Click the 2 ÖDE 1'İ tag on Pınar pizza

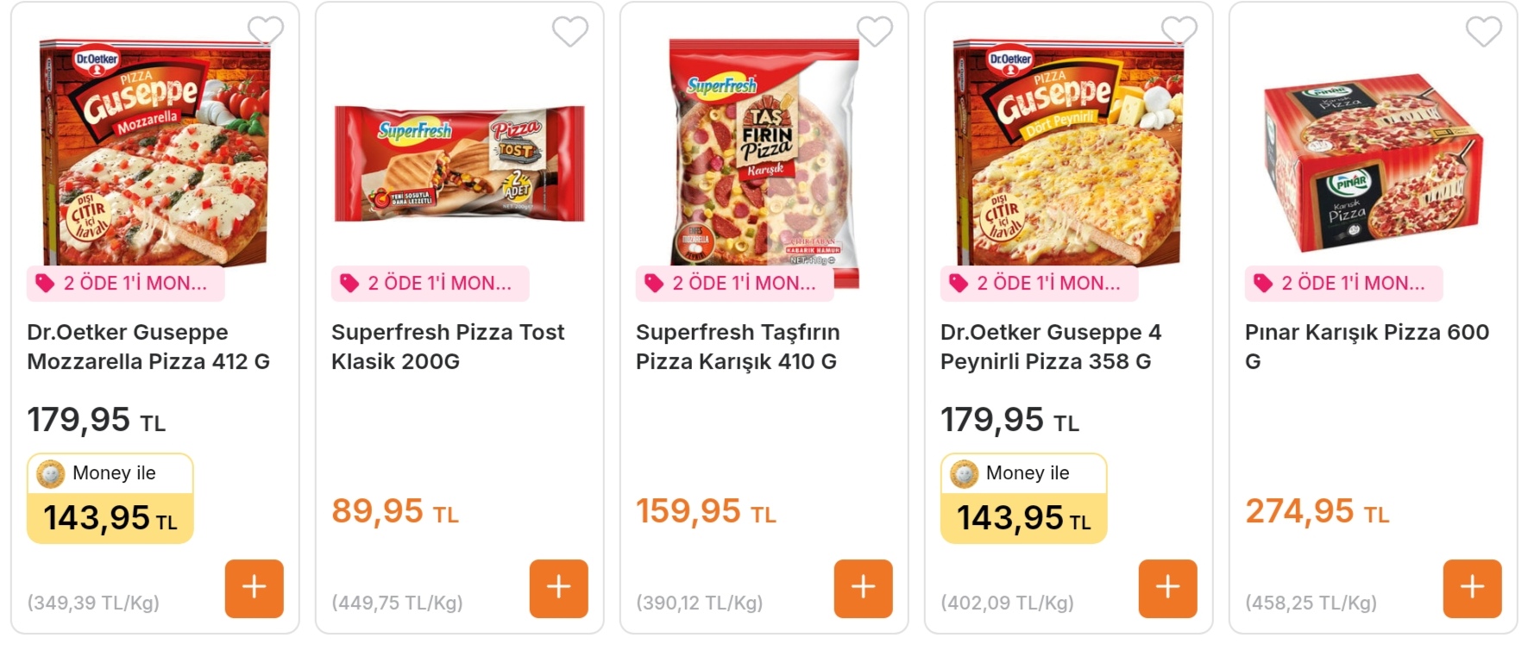pos(1343,284)
